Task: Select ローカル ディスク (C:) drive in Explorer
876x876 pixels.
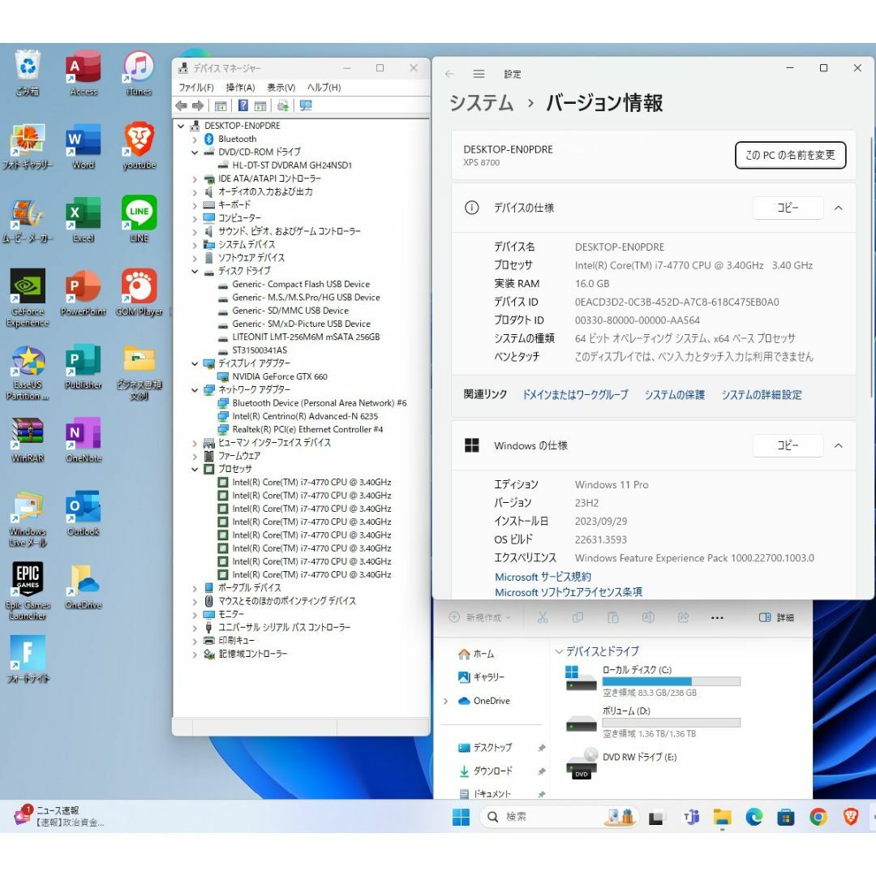Action: click(x=652, y=681)
